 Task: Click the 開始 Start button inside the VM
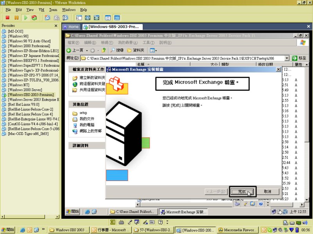(x=73, y=211)
